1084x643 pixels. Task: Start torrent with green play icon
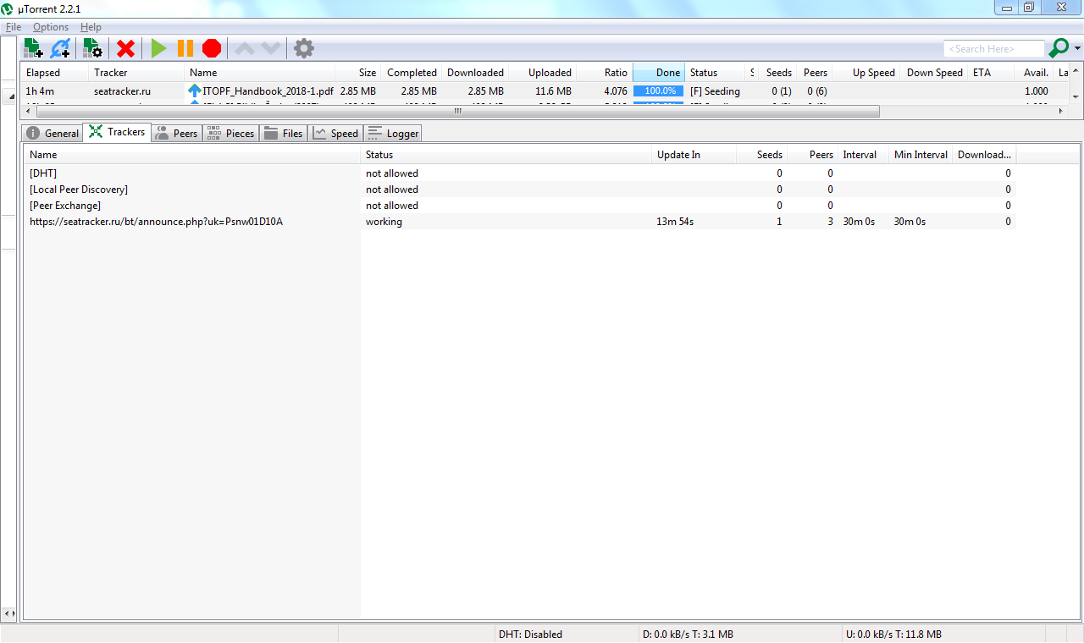tap(158, 48)
